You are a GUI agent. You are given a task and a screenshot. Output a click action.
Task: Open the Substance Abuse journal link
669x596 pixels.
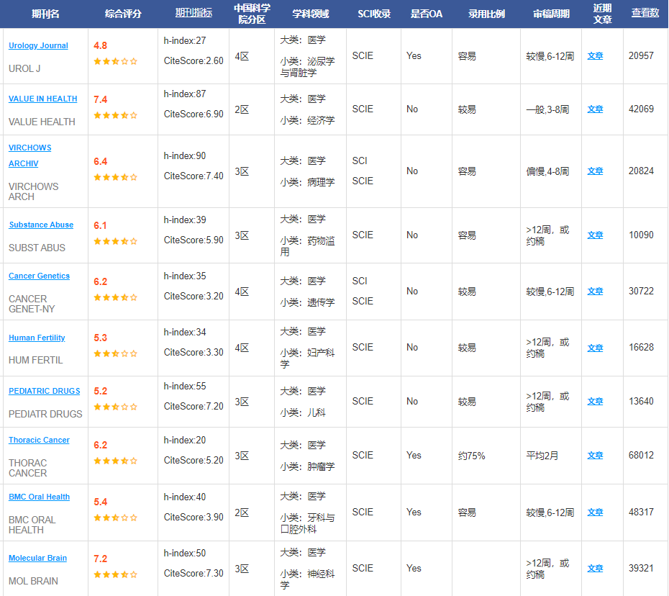coord(41,225)
